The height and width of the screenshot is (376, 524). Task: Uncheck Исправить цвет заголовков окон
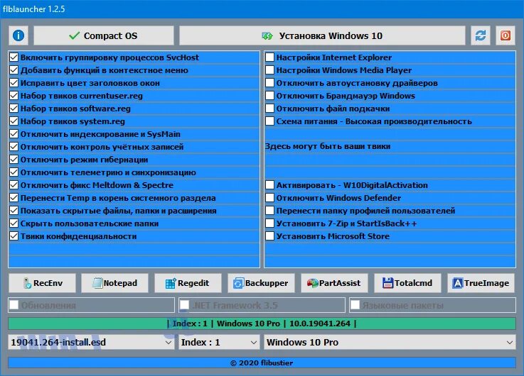pos(14,83)
